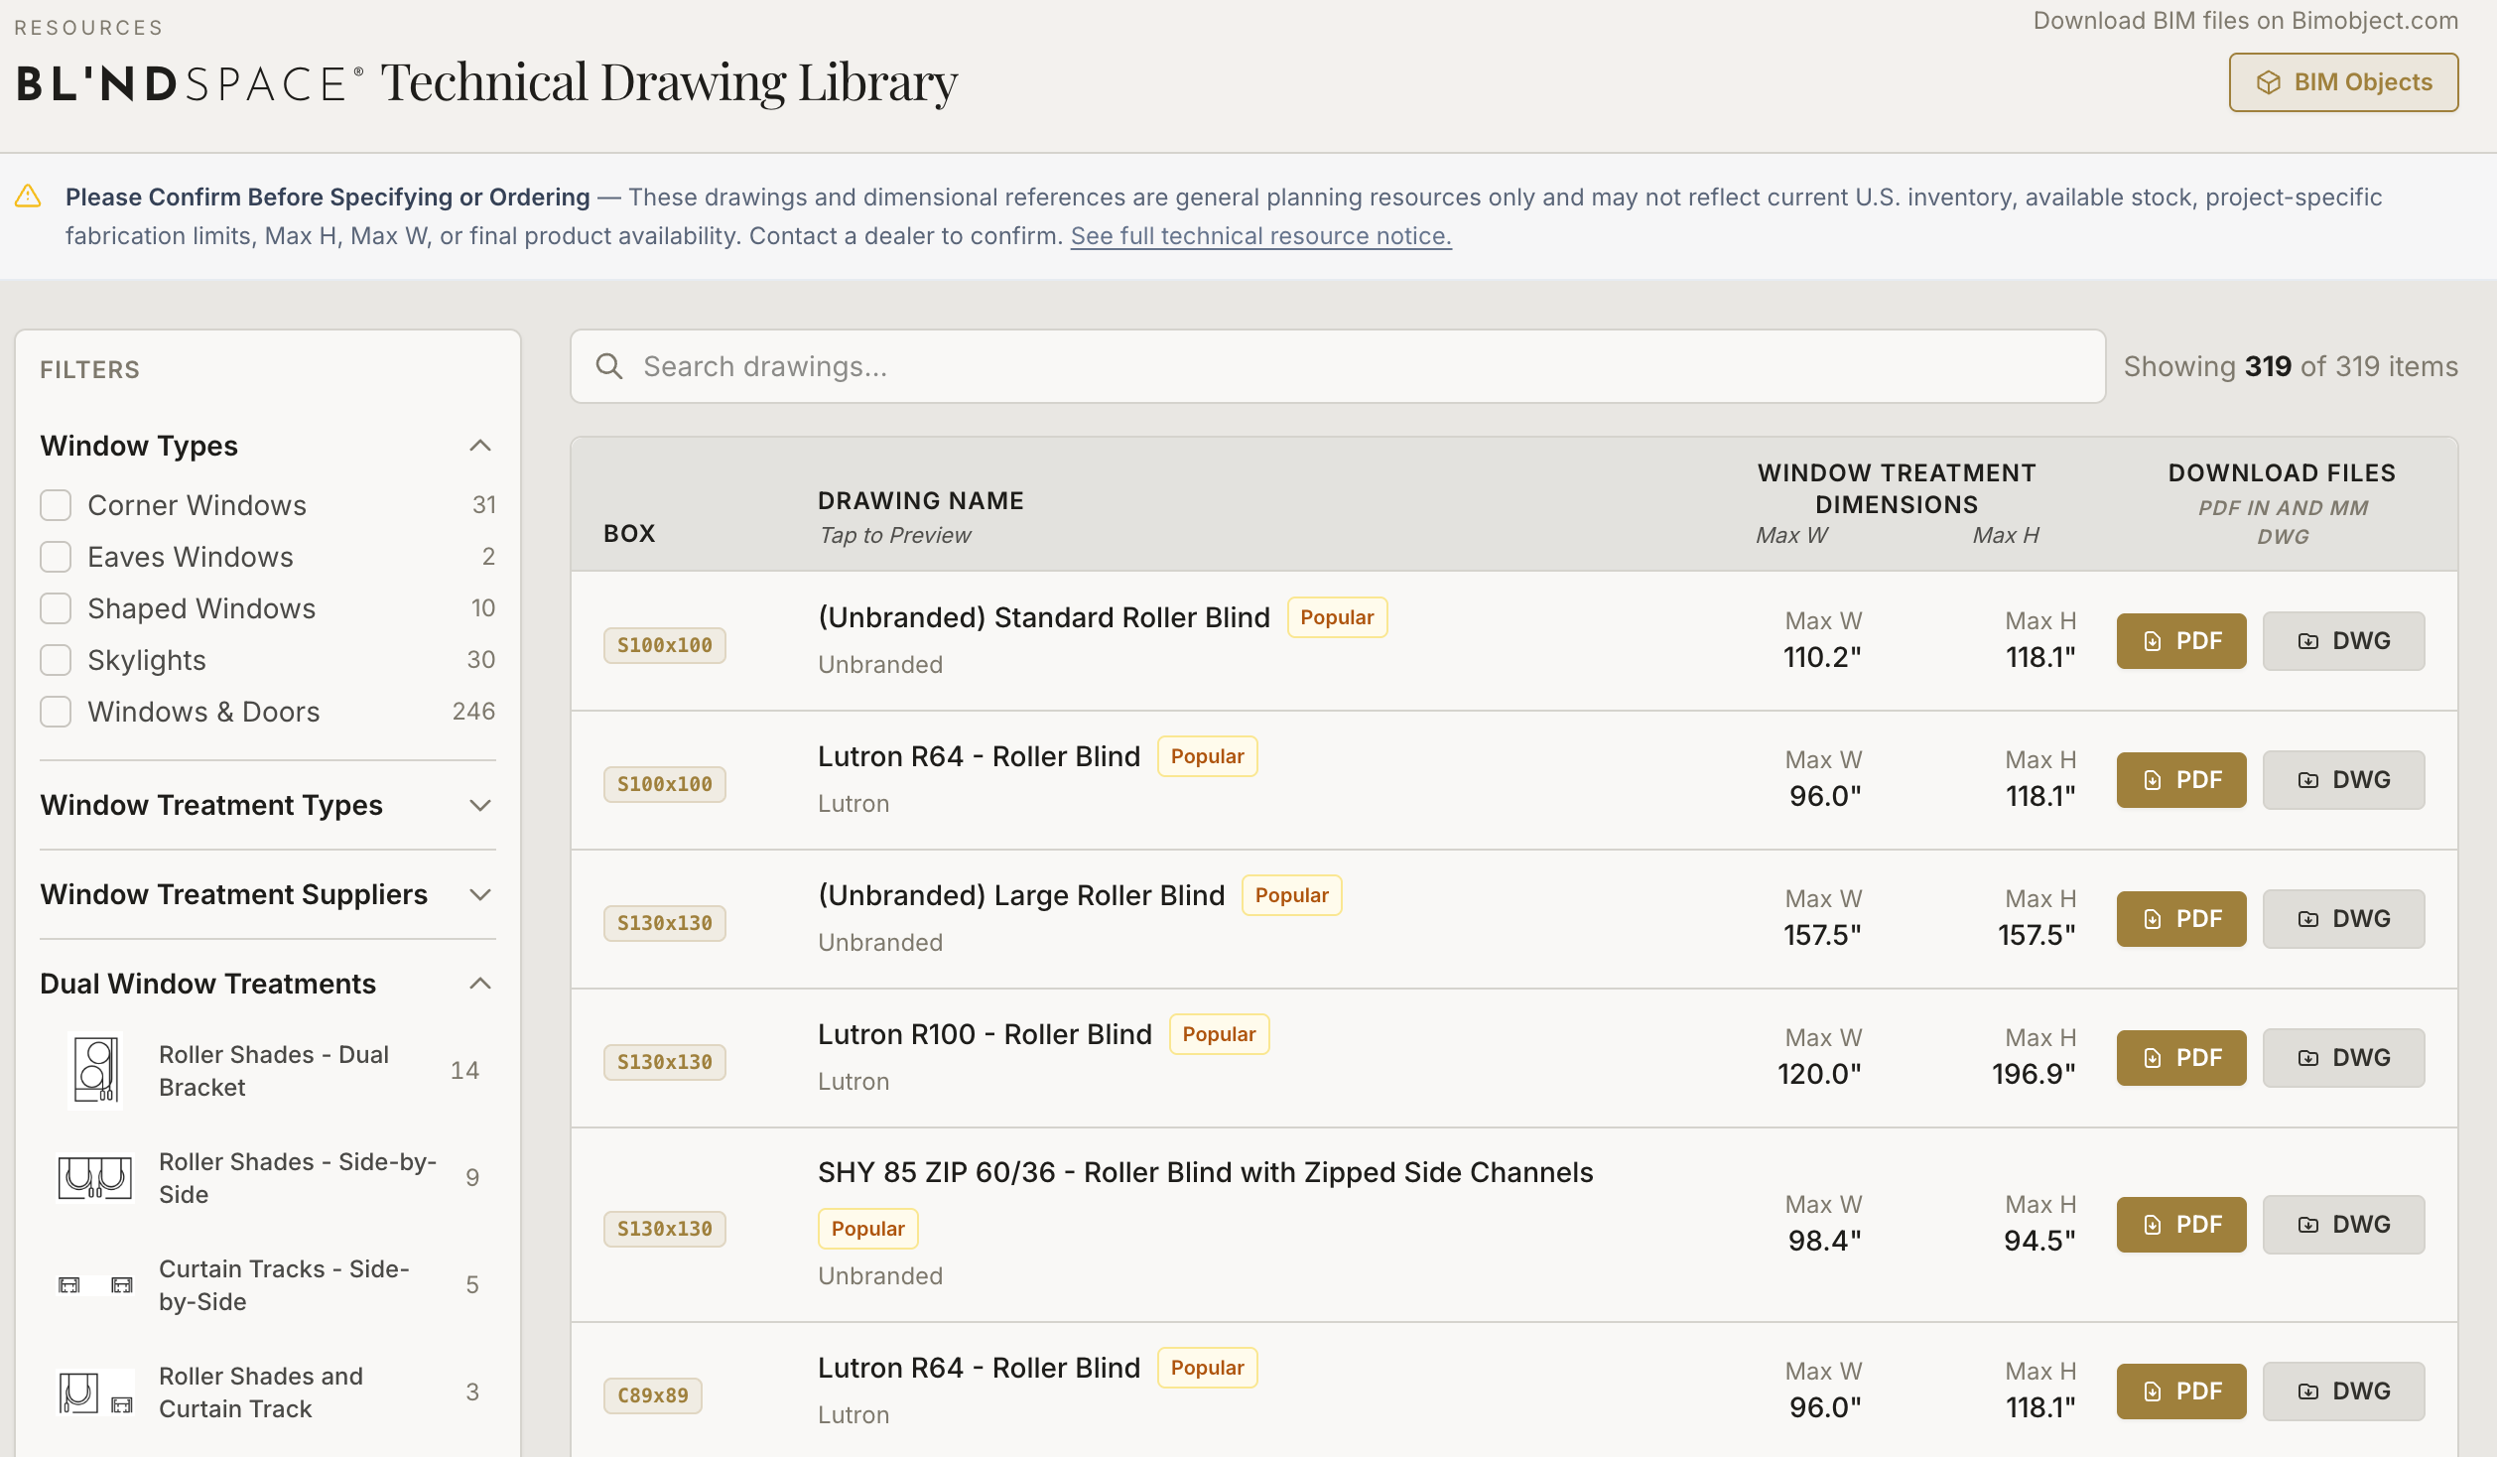The height and width of the screenshot is (1457, 2497).
Task: Filter by Roller Shades - Dual Bracket label
Action: coord(274,1070)
